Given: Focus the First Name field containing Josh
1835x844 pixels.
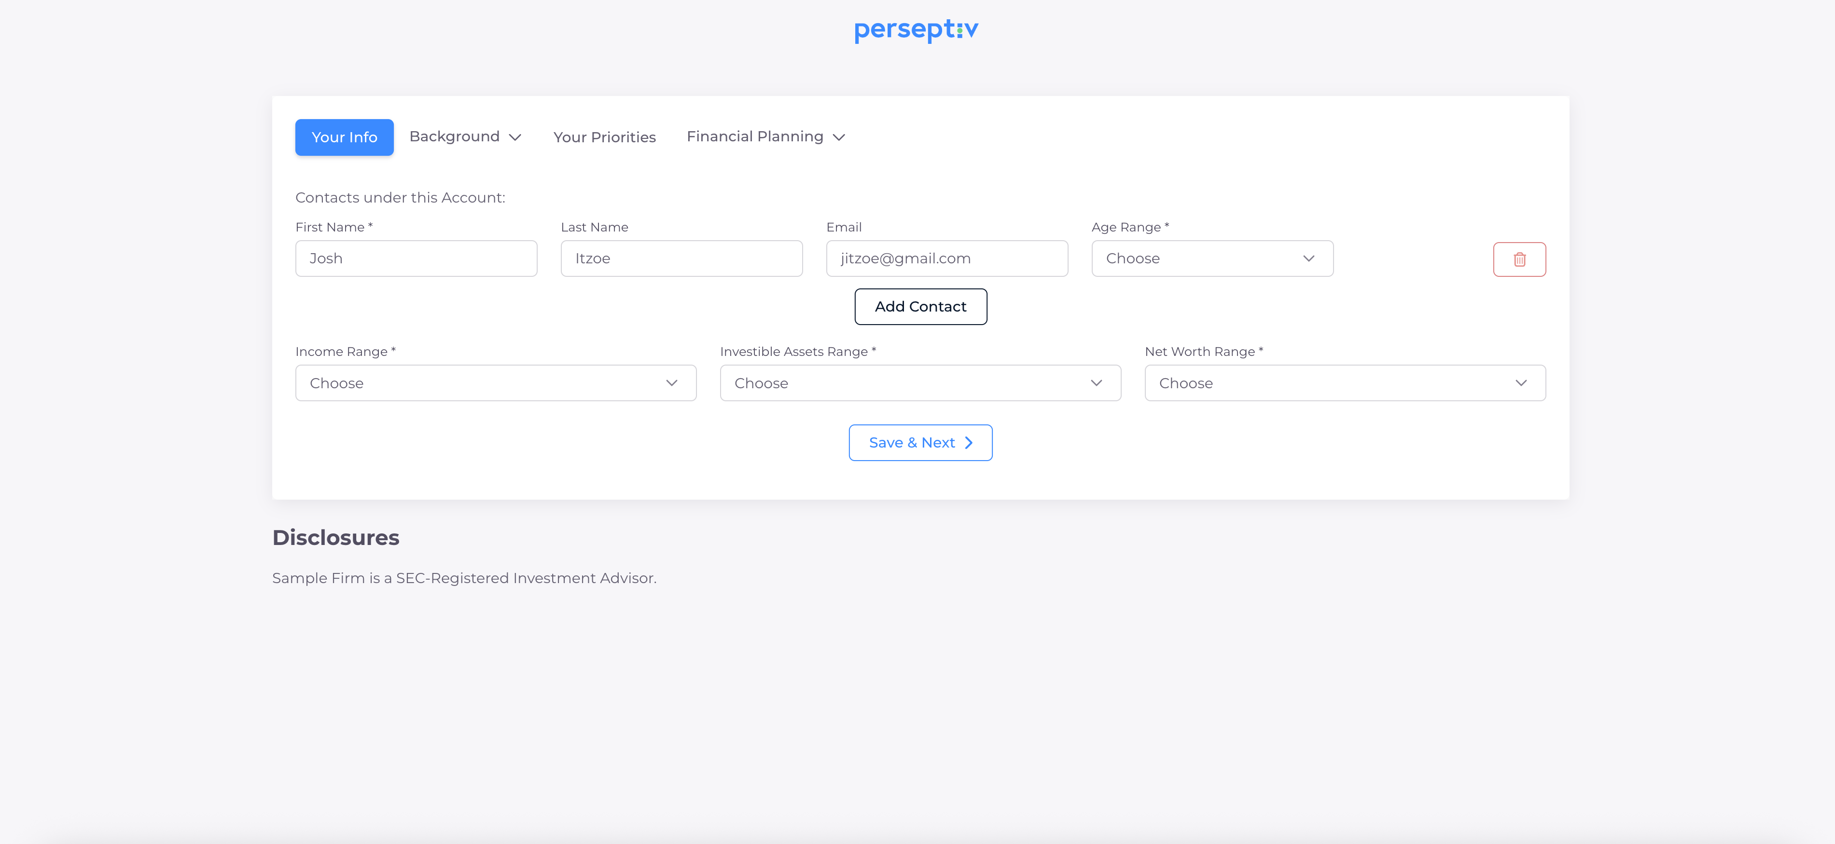Looking at the screenshot, I should coord(416,259).
